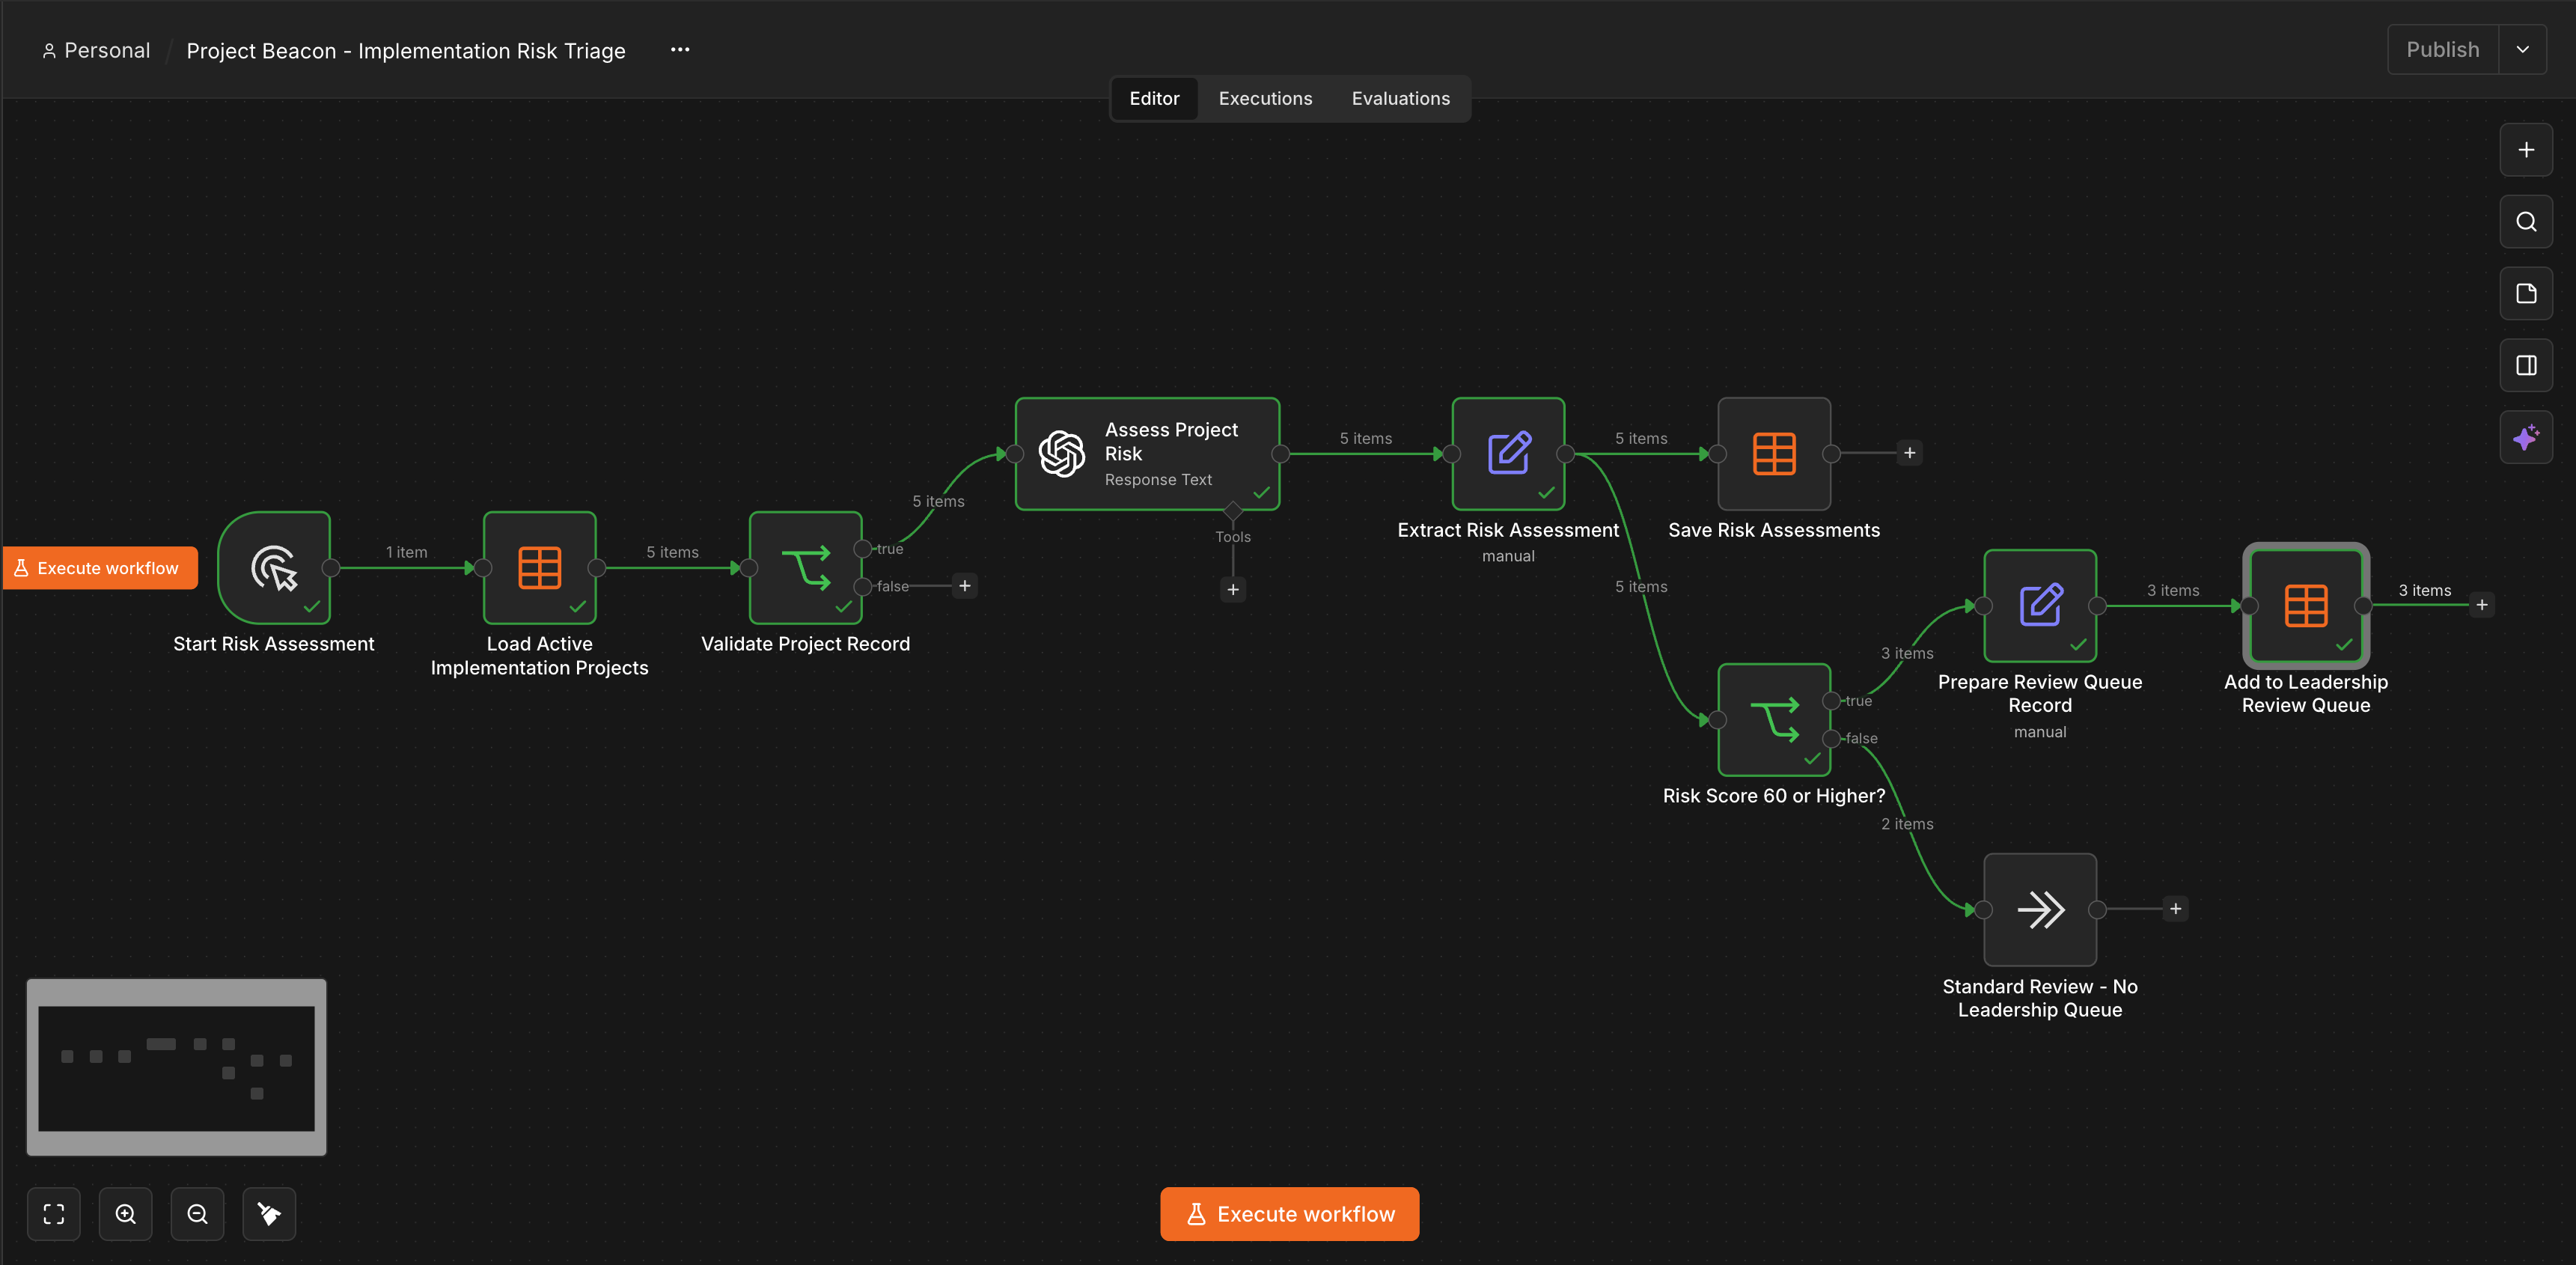Viewport: 2576px width, 1265px height.
Task: Zoom out of the canvas
Action: coord(198,1214)
